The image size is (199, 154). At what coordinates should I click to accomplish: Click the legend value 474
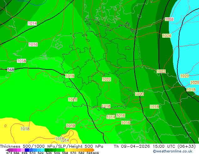(9, 153)
